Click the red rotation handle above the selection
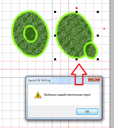 pyautogui.click(x=77, y=8)
